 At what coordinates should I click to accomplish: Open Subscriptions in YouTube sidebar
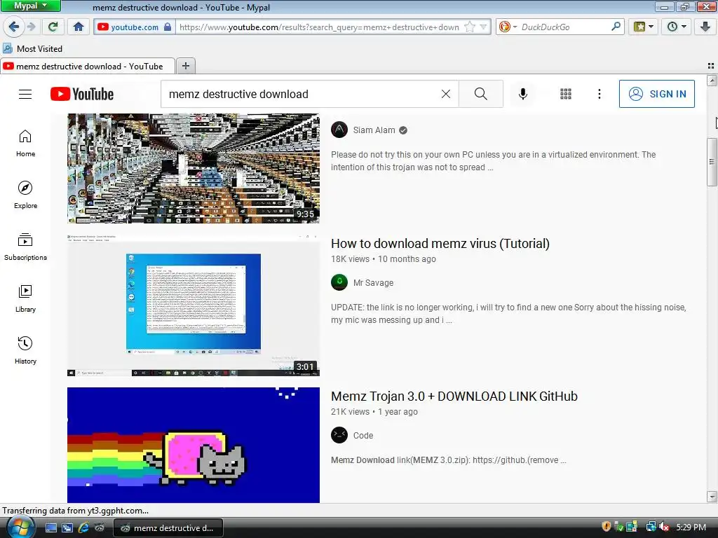25,247
